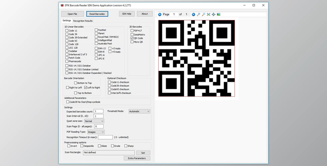Check the Code 128 option
327x166 pixels.
tap(67, 44)
